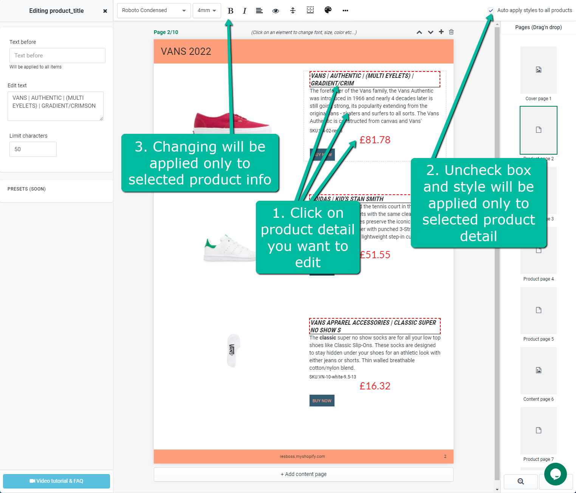Move page down with chevron arrow
Screen dimensions: 576x493
[430, 32]
